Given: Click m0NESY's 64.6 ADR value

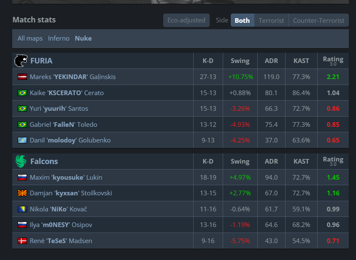Looking at the screenshot, I should 271,225.
